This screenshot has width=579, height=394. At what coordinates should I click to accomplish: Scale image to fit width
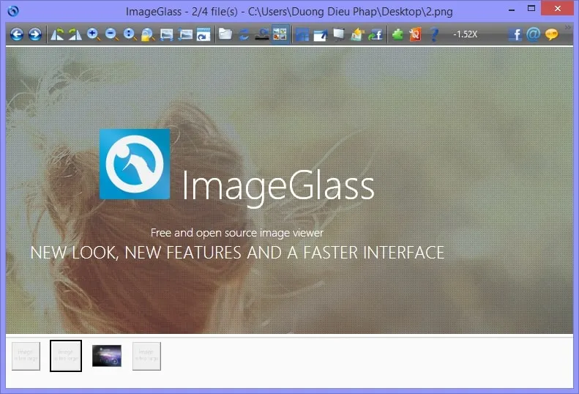coord(167,34)
